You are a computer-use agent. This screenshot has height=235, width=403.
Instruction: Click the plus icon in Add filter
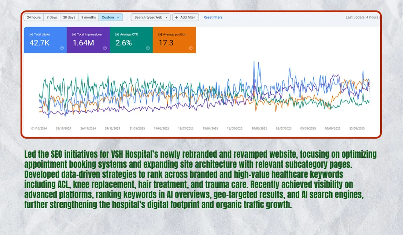coord(176,17)
